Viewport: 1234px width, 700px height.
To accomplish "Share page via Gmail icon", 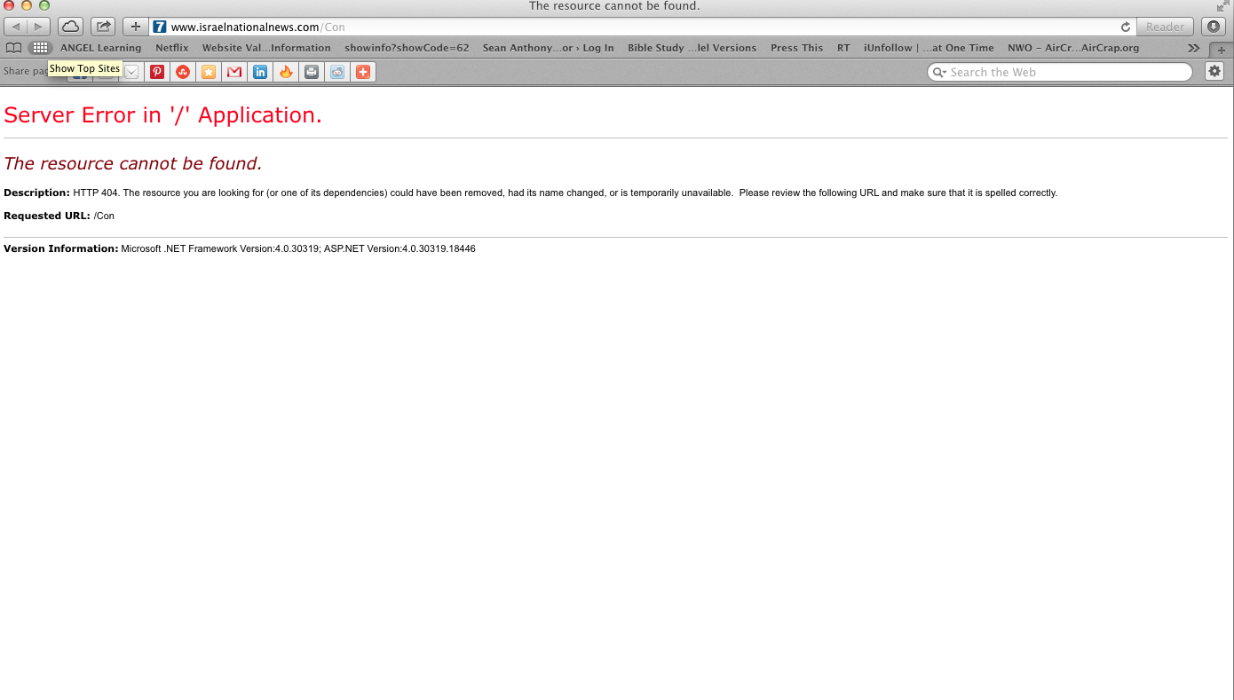I will [x=234, y=72].
